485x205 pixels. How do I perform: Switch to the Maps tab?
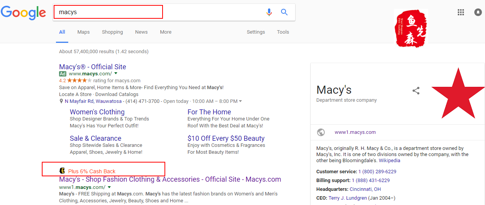coord(84,32)
